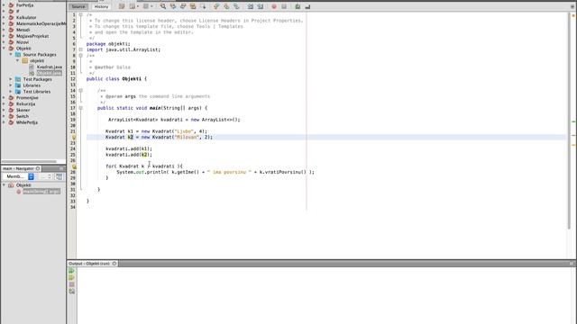Click the Navigator filter icon beside Members
Viewport: 577px width, 324px height.
click(x=59, y=176)
